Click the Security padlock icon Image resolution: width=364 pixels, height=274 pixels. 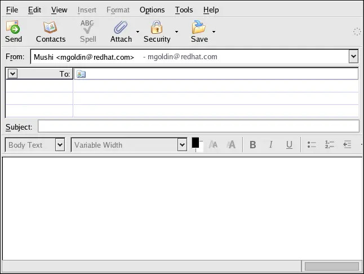click(157, 27)
